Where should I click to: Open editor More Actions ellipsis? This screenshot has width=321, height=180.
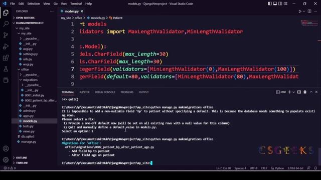coord(315,11)
